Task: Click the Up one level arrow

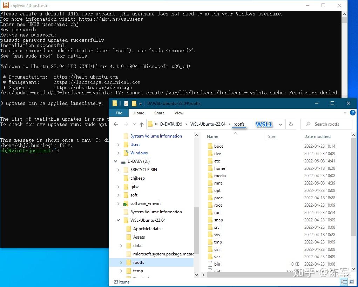Action: tap(141, 124)
